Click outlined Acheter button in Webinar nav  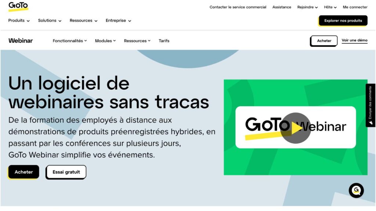[x=324, y=41]
